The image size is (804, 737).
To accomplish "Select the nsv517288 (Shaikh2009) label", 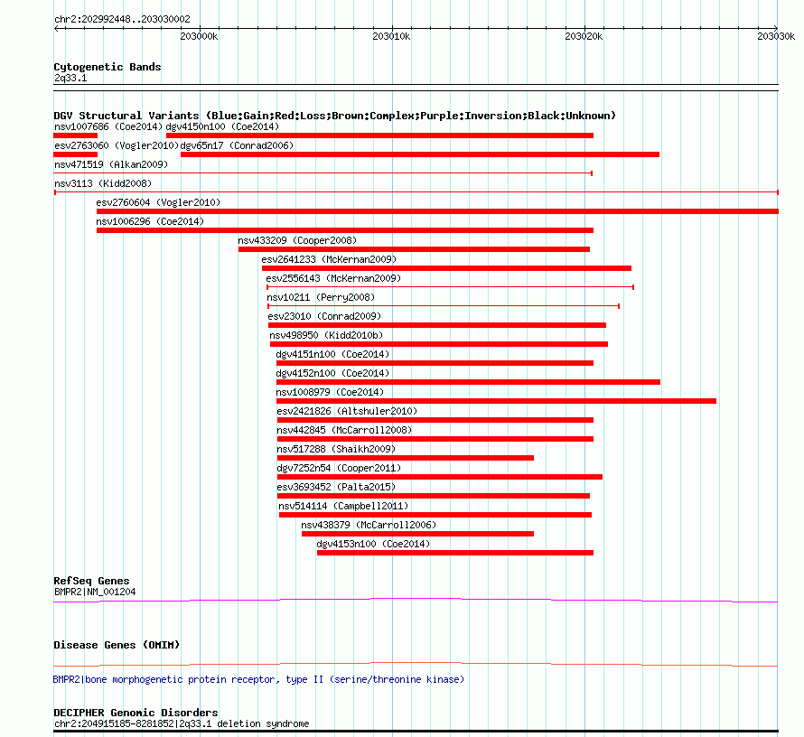I will pos(336,449).
